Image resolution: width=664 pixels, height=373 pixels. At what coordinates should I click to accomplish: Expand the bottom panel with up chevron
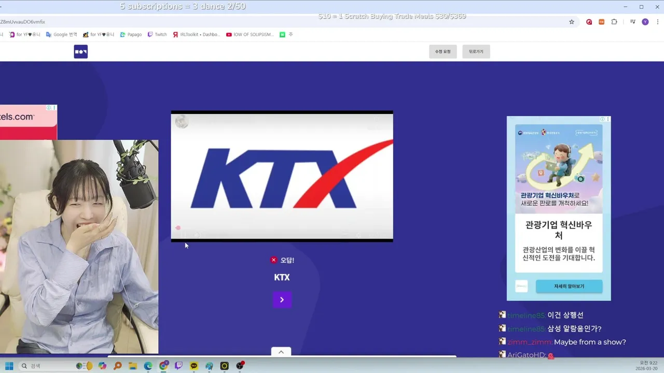coord(281,352)
